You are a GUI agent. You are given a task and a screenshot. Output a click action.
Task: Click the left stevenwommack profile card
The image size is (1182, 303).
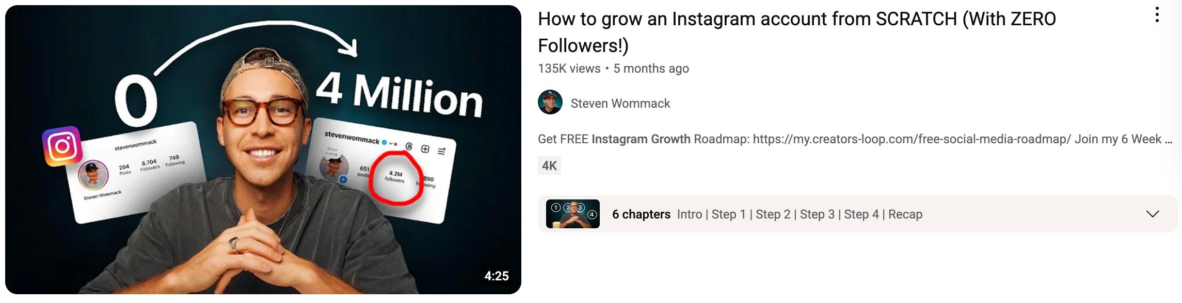coord(136,172)
